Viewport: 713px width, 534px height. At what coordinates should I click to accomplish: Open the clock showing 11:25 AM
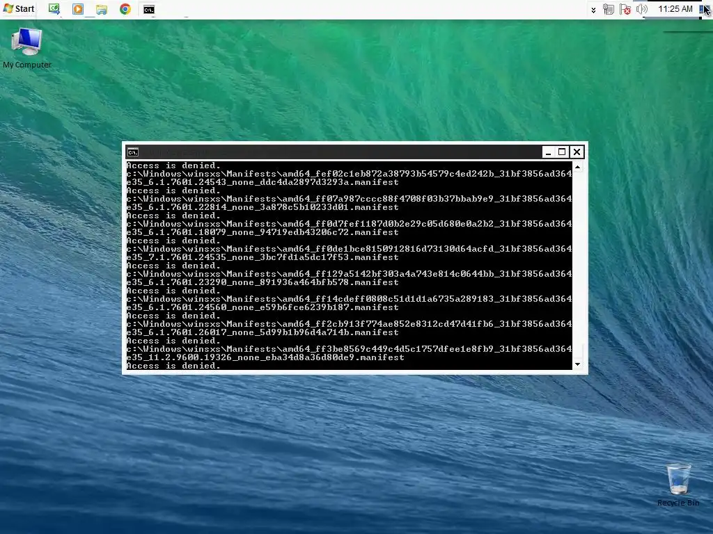(x=675, y=9)
